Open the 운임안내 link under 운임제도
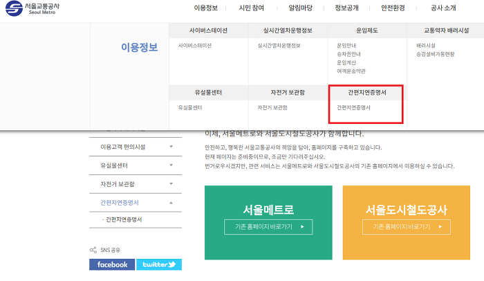This screenshot has width=484, height=281. (346, 46)
